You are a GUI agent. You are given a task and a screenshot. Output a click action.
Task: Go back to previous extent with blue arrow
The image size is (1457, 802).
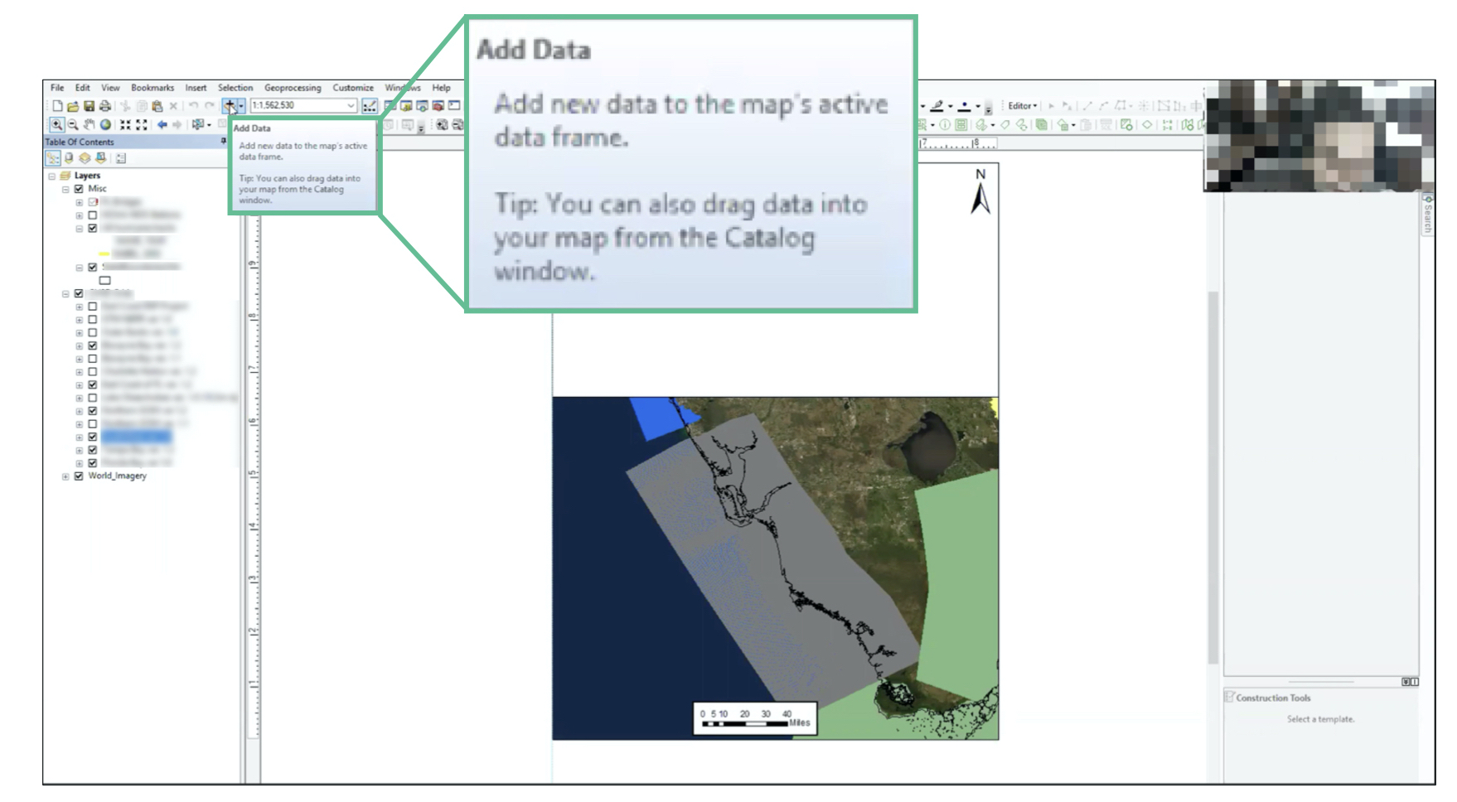click(x=162, y=125)
